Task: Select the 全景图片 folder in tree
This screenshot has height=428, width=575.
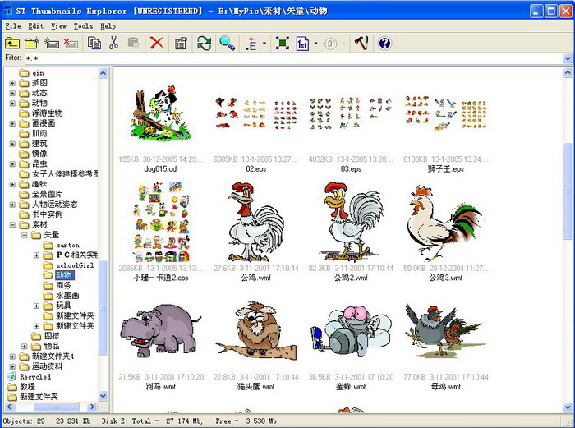Action: pos(47,195)
